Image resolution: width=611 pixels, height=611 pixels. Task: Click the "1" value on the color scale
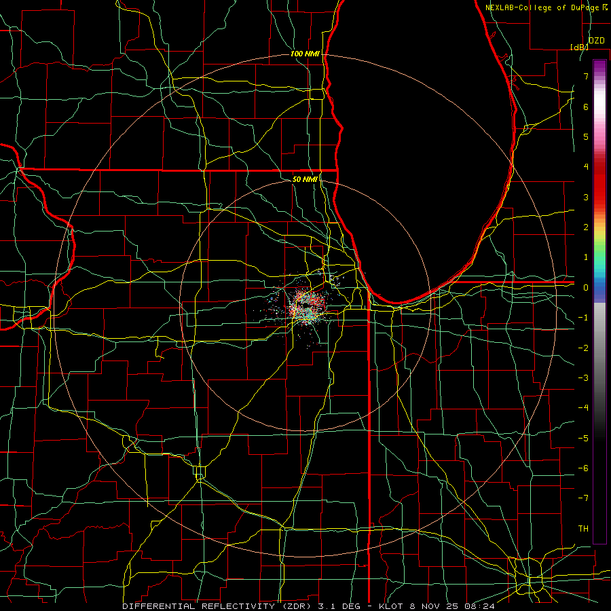pos(586,257)
